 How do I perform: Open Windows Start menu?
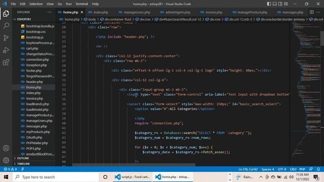(6, 177)
